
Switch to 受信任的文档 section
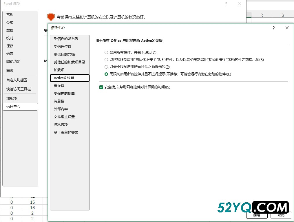click(x=70, y=54)
